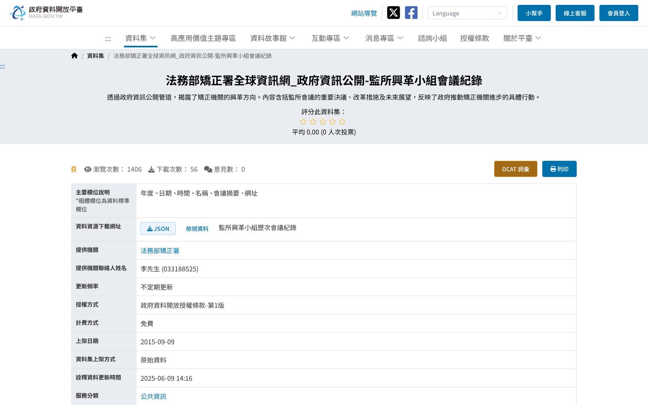Click the download-count icon
The image size is (648, 405).
click(x=151, y=169)
